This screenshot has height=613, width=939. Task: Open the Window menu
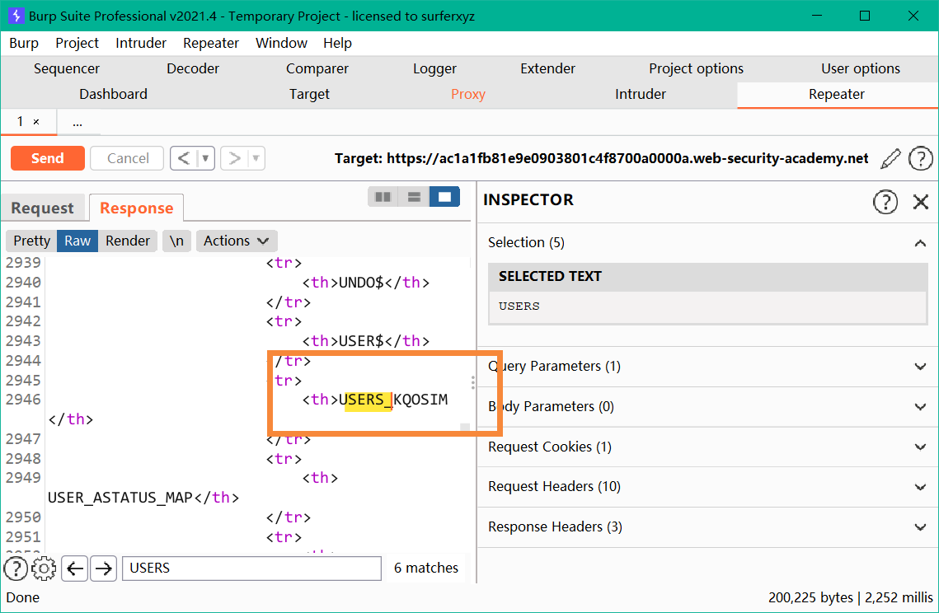281,43
